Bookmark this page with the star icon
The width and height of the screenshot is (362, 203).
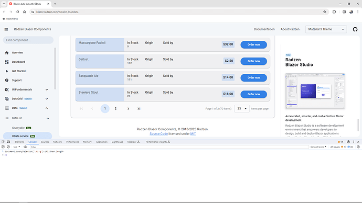325,12
